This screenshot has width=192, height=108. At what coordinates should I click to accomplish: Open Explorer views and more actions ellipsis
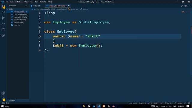coord(26,6)
